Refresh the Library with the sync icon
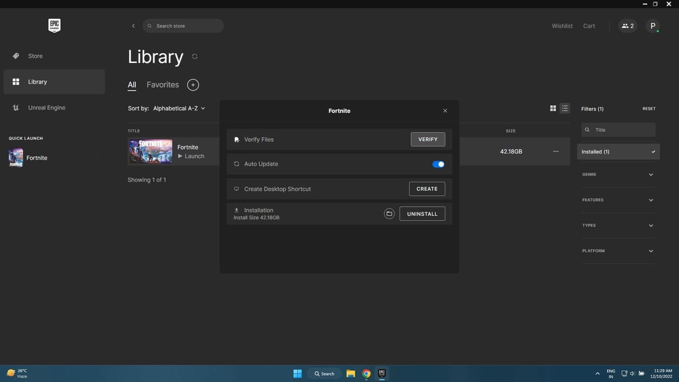This screenshot has width=679, height=382. [195, 57]
